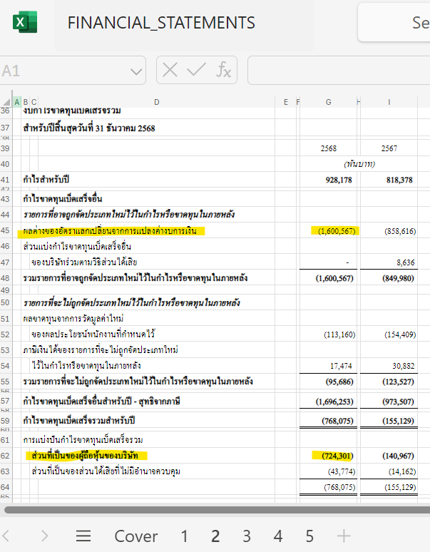Click row 37 heading ending 31 ธันวาคม 2568
This screenshot has height=552, width=430.
89,128
